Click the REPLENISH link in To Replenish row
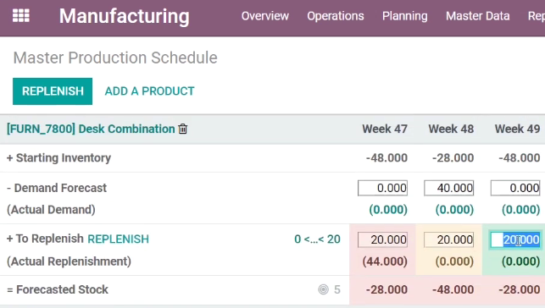 tap(118, 239)
